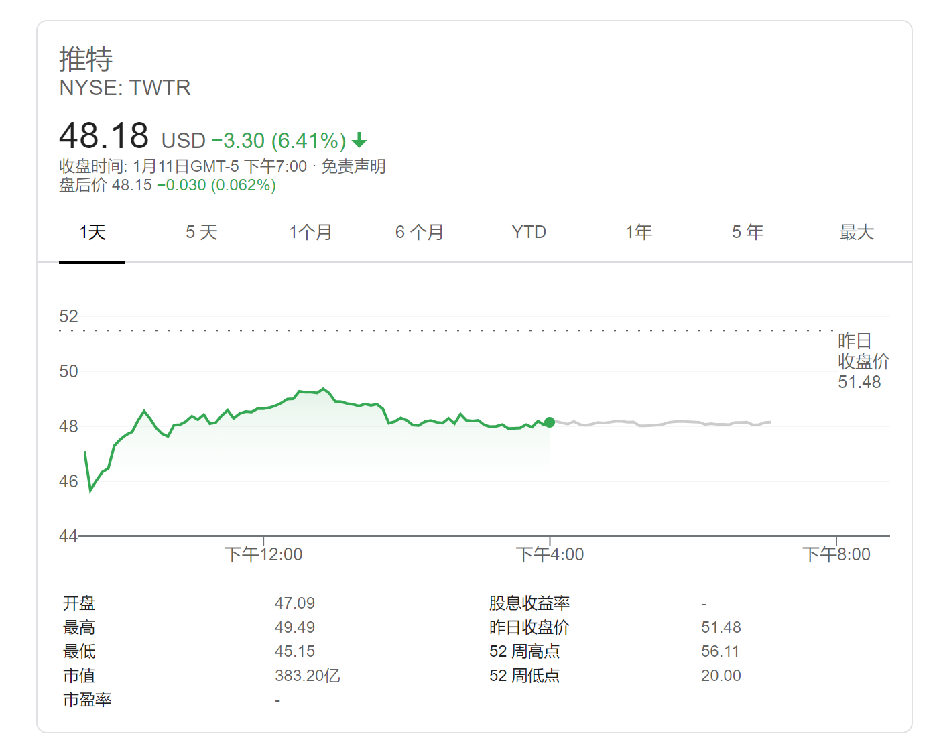View the 5 年 price history
The image size is (937, 756).
coord(747,233)
